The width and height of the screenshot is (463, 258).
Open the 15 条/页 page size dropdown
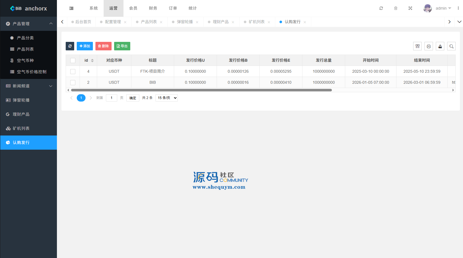coord(167,98)
